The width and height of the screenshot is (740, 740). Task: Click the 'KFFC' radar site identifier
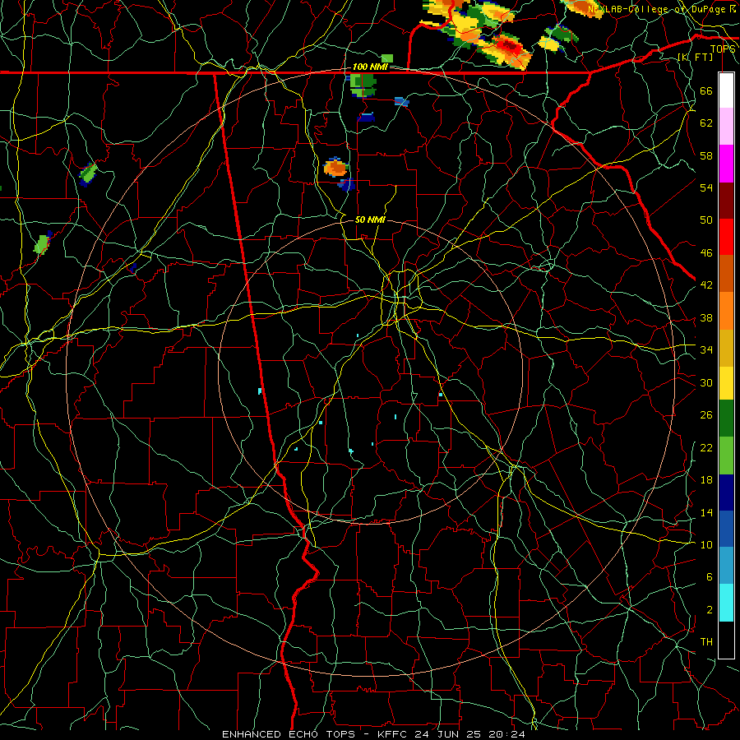point(394,734)
